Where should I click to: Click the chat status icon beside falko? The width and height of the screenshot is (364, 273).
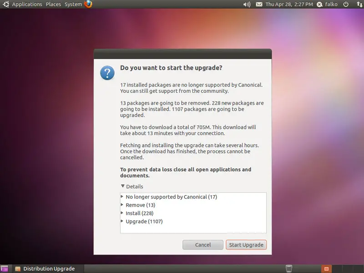tap(320, 5)
